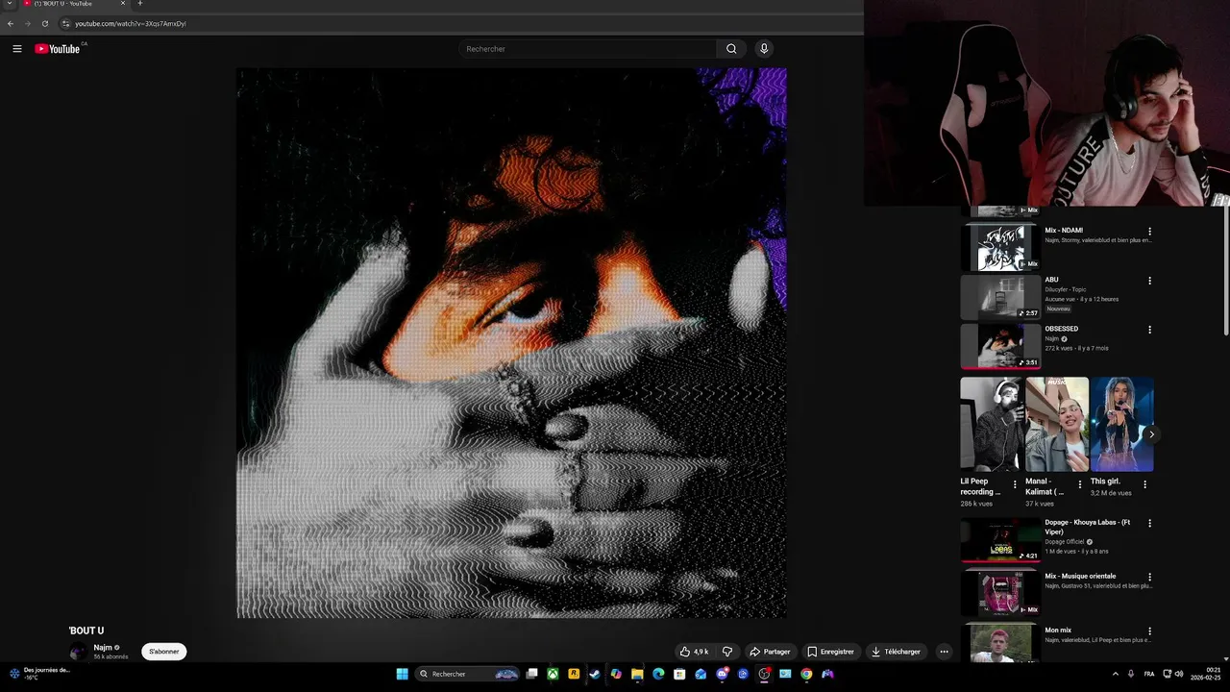Click the page vertical scrollbar
The width and height of the screenshot is (1230, 692).
[x=1226, y=269]
